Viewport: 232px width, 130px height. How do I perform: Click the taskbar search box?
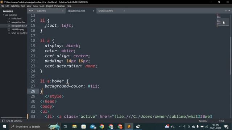point(35,126)
